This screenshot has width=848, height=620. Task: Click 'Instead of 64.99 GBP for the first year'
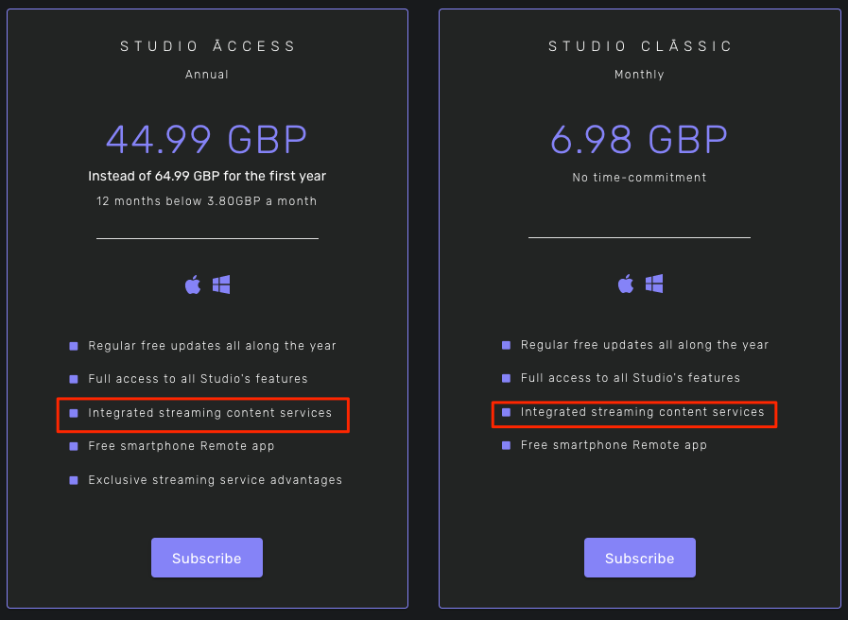[207, 176]
